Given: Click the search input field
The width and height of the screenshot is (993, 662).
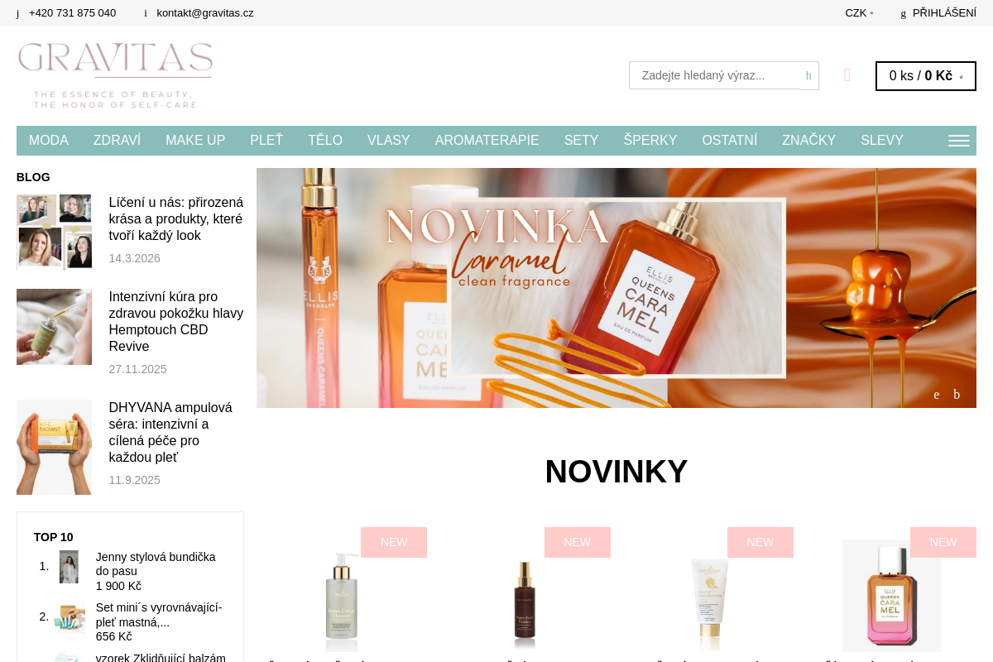Looking at the screenshot, I should tap(714, 75).
